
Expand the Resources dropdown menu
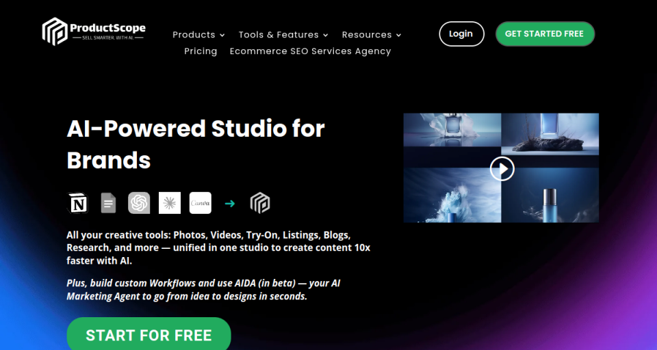(x=372, y=35)
